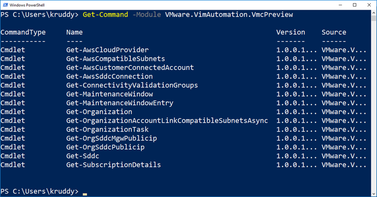
Task: Click the Version column header
Action: click(291, 32)
